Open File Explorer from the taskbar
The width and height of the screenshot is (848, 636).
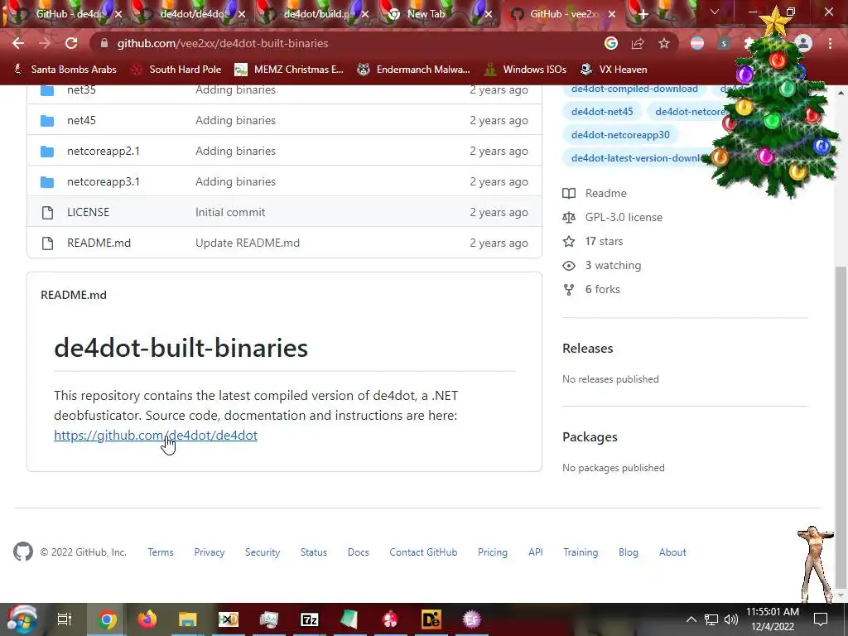188,619
